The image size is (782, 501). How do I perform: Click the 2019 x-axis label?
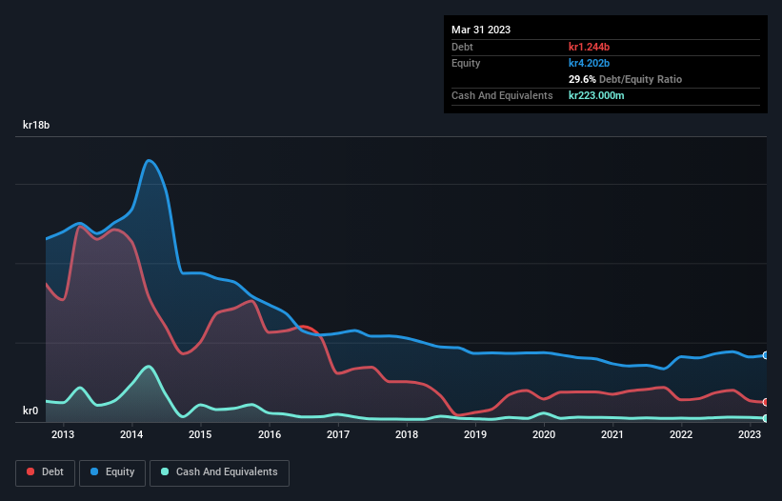tap(475, 434)
